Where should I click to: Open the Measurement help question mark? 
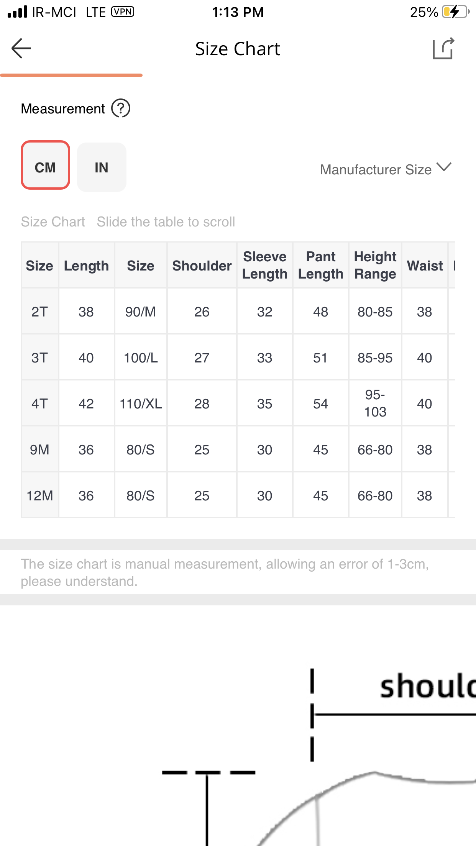tap(121, 108)
